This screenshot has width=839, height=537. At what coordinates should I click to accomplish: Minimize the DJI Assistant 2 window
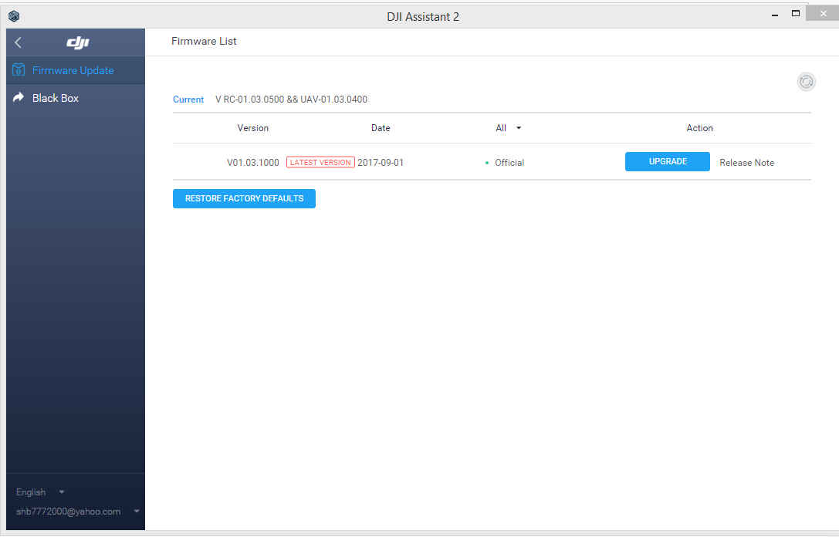(774, 15)
